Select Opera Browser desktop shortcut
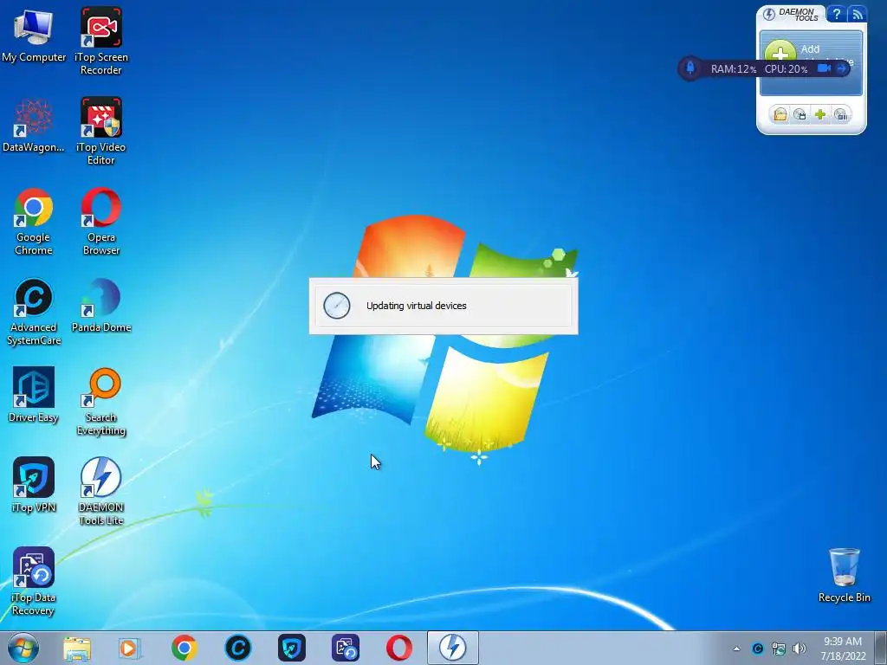 [100, 221]
